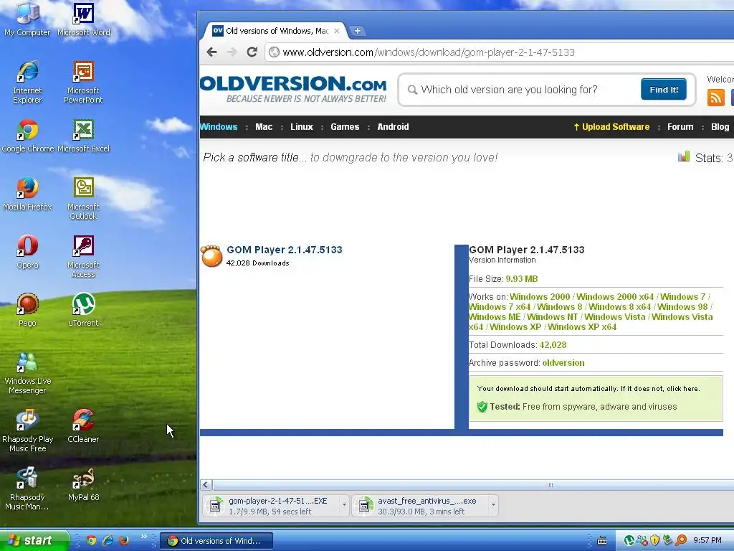
Task: Click Chrome's forward arrow button
Action: pyautogui.click(x=232, y=52)
